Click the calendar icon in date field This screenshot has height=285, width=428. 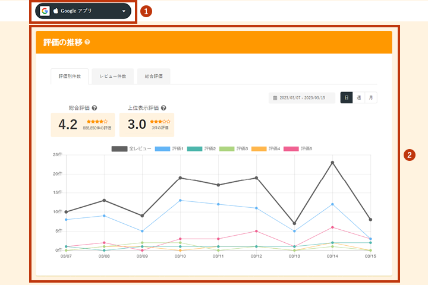[275, 98]
